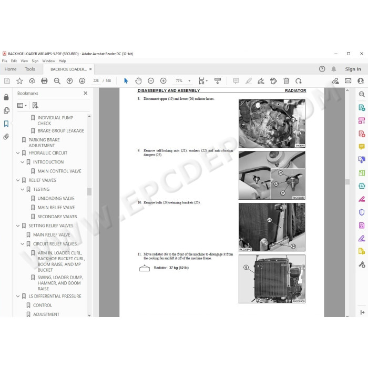Collapse RELIEF VALVES bookmark
Viewport: 368px width, 368px height.
pos(18,180)
